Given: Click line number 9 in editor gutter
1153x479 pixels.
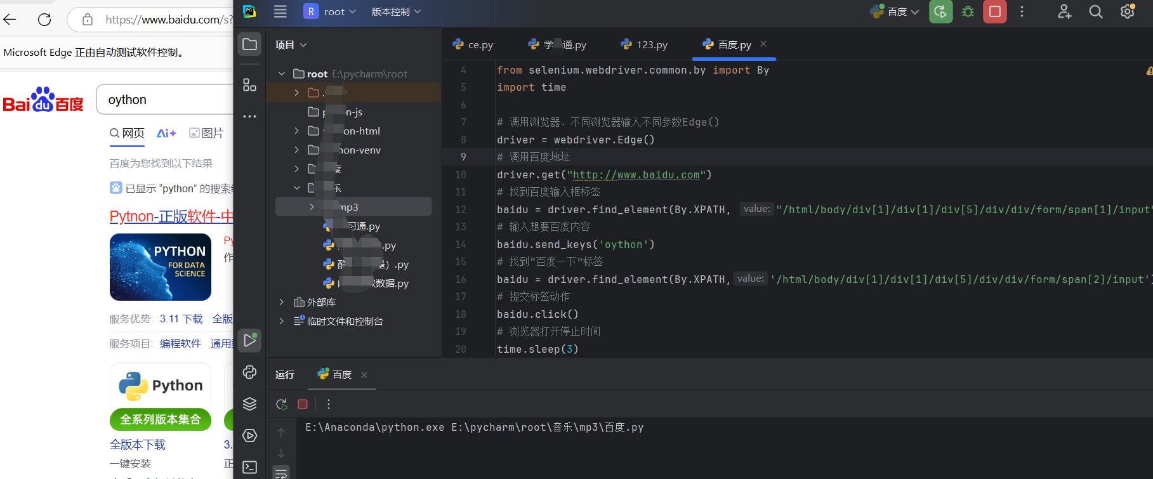Looking at the screenshot, I should click(x=463, y=157).
